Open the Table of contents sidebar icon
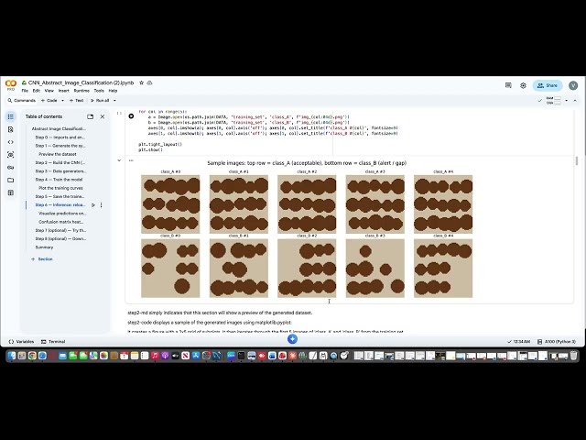Screen dimensions: 586x440 click(10, 116)
